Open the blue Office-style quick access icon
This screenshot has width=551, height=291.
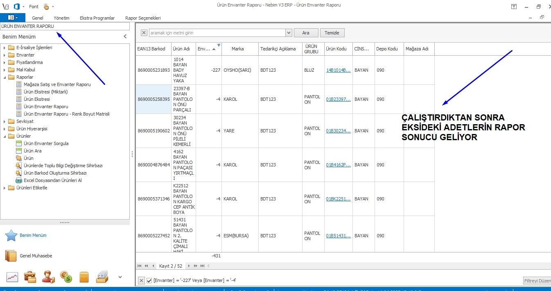[x=17, y=7]
